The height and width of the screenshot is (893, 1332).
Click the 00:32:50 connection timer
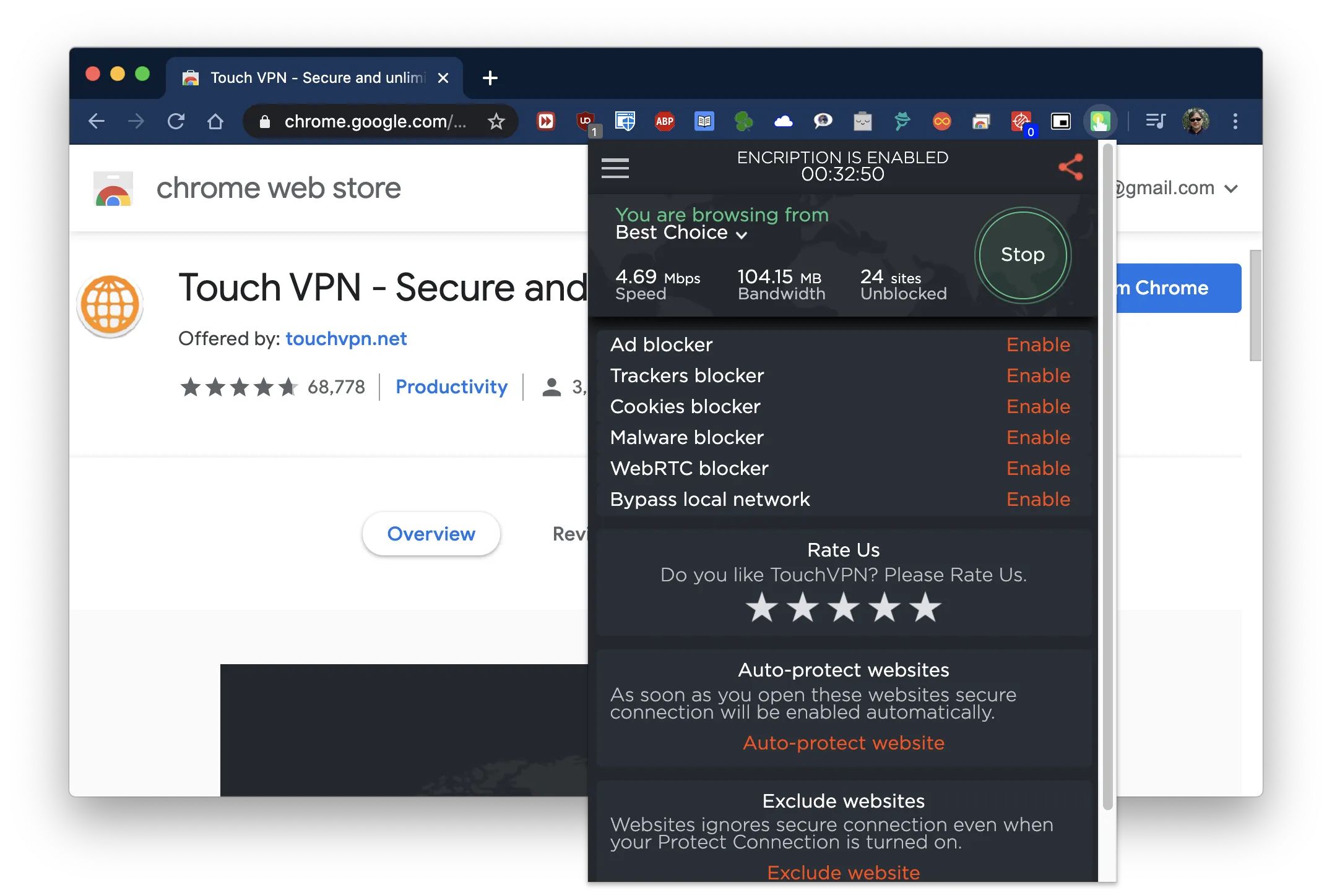(x=842, y=174)
